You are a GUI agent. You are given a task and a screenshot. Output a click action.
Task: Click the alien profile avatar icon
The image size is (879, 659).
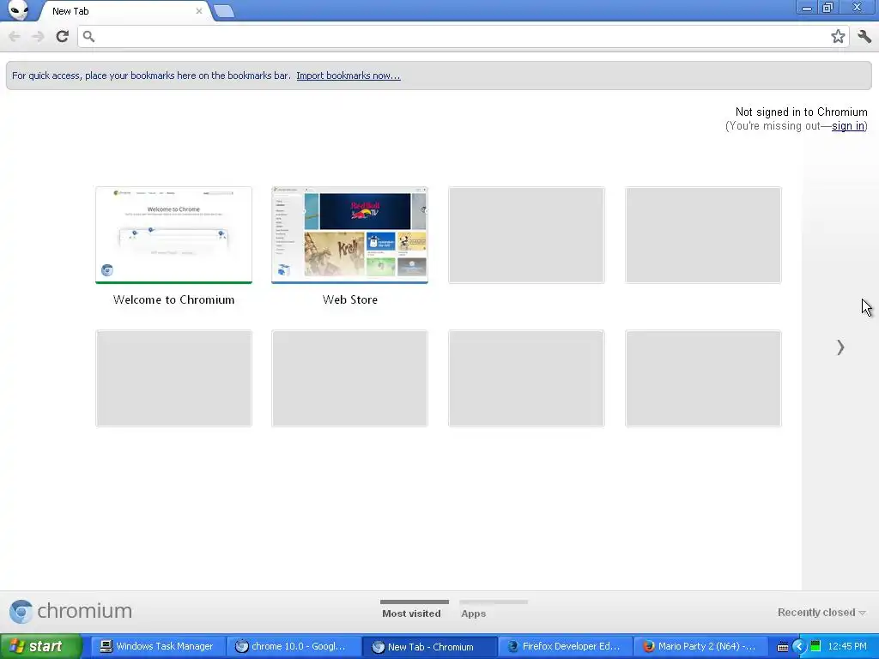[x=18, y=10]
